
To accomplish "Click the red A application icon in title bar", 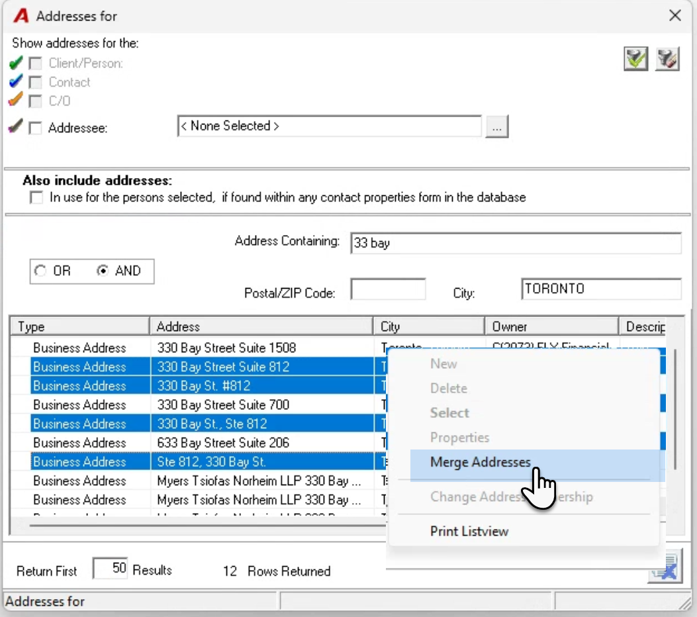I will (21, 16).
